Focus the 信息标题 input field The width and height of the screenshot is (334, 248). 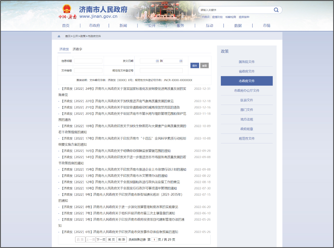(88, 61)
